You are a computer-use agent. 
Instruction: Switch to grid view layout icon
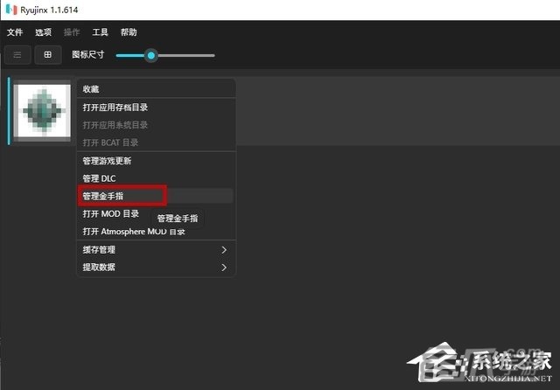point(48,55)
